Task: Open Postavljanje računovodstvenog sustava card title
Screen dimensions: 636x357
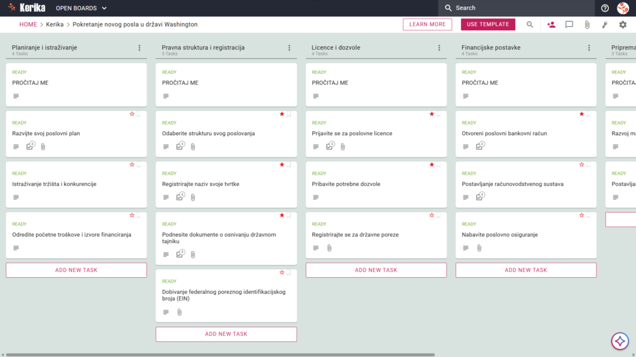Action: [x=512, y=183]
